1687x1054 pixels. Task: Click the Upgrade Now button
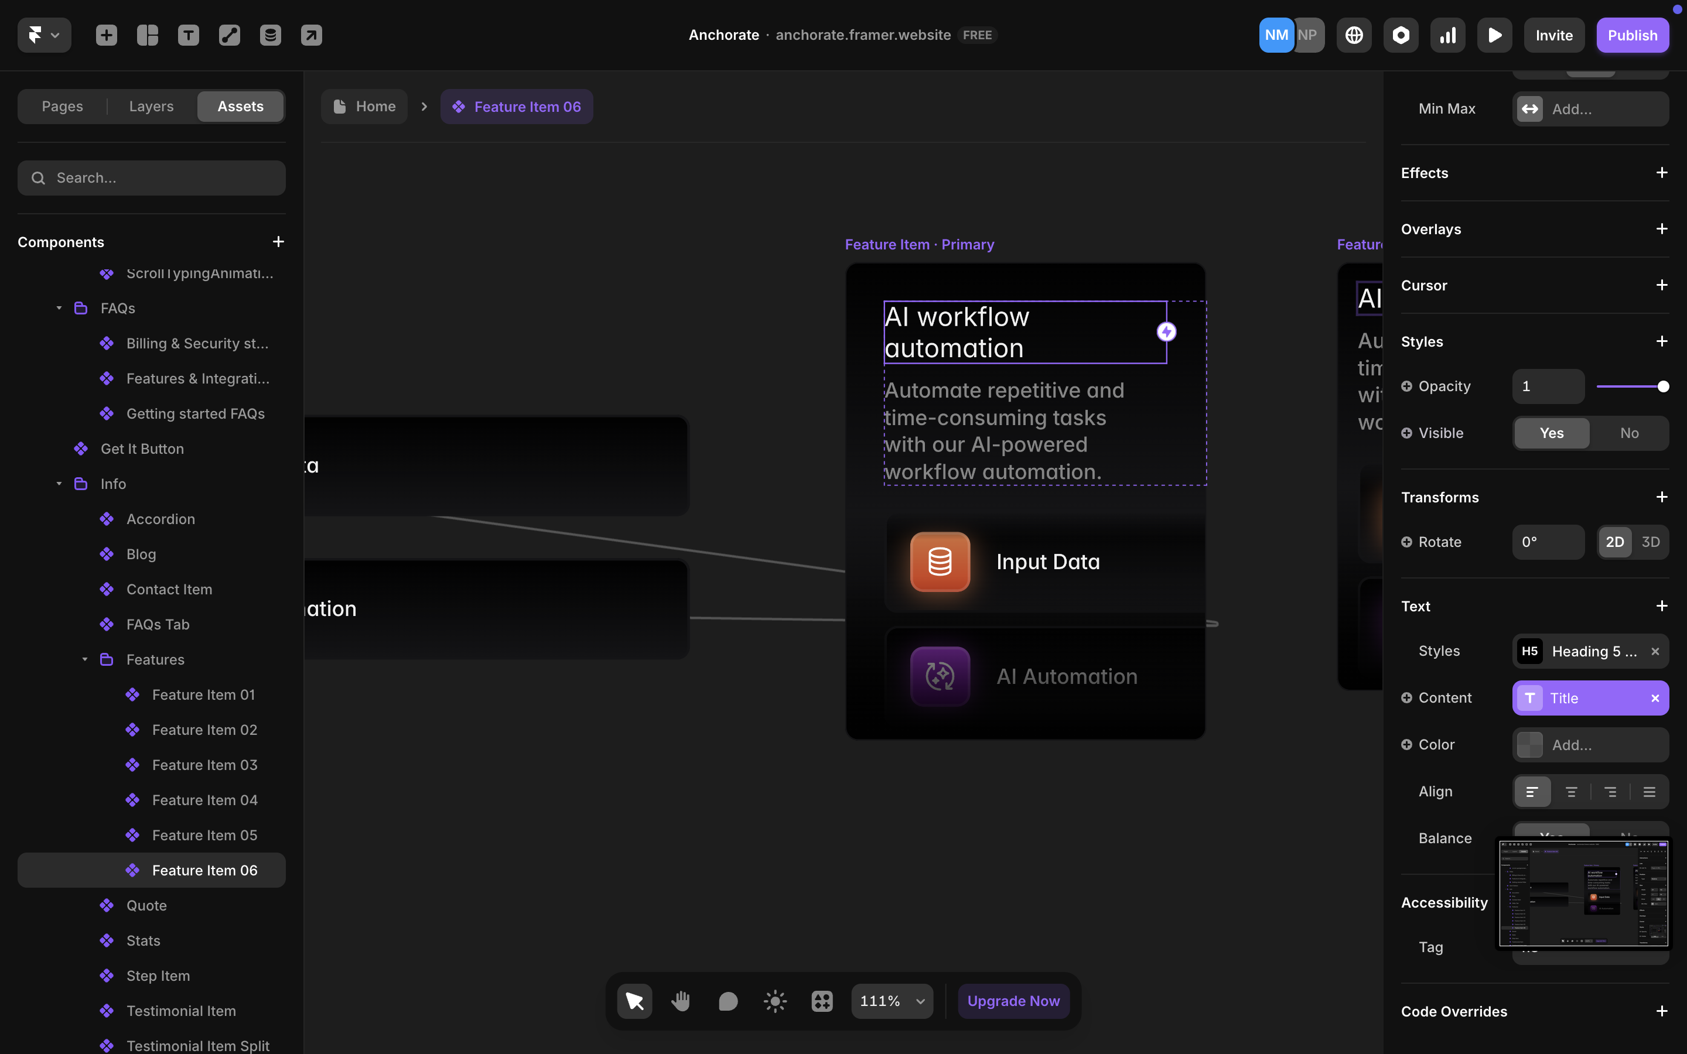[x=1013, y=1000]
